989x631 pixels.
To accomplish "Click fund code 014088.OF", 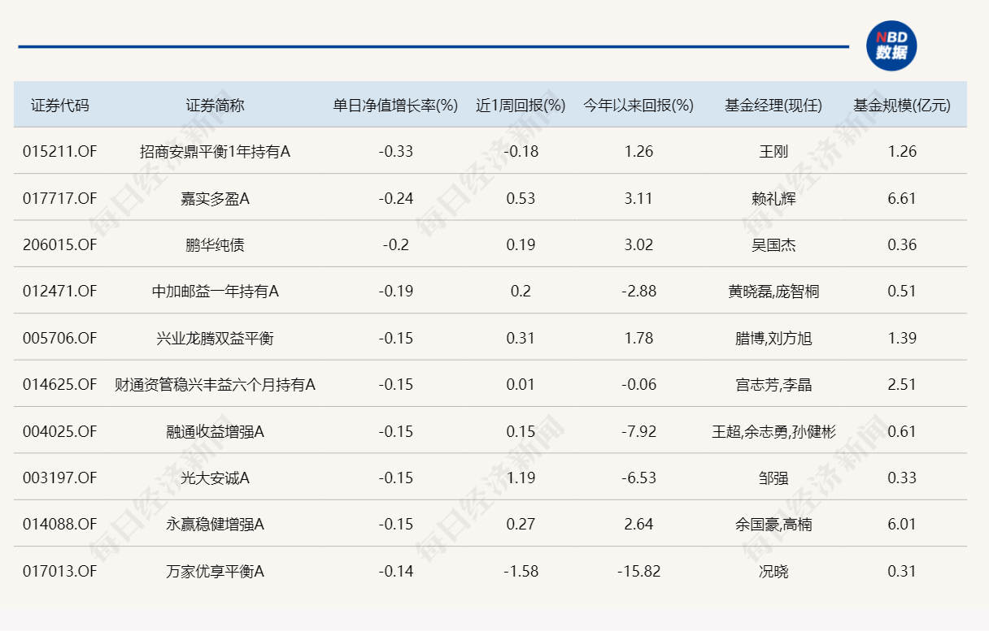I will point(59,525).
